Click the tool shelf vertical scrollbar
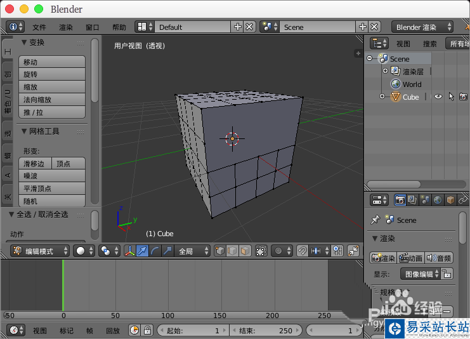470x339 pixels. [95, 70]
